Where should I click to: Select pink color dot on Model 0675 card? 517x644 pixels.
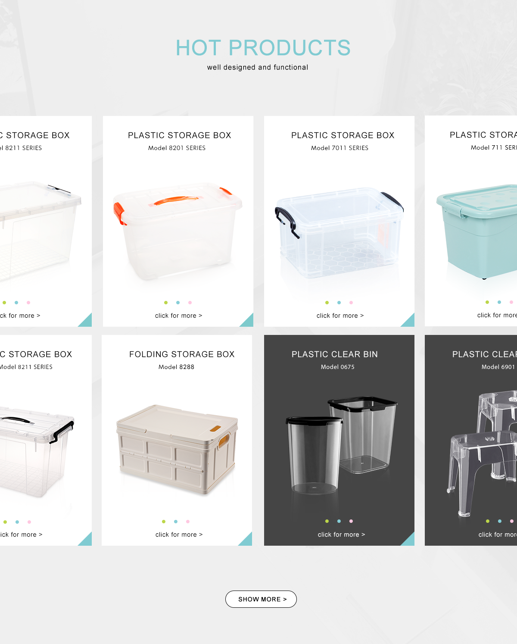[351, 521]
